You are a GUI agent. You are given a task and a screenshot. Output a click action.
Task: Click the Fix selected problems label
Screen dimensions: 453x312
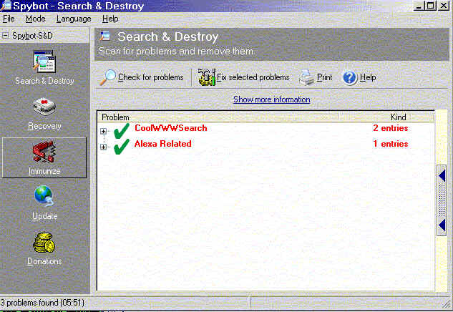(x=253, y=77)
